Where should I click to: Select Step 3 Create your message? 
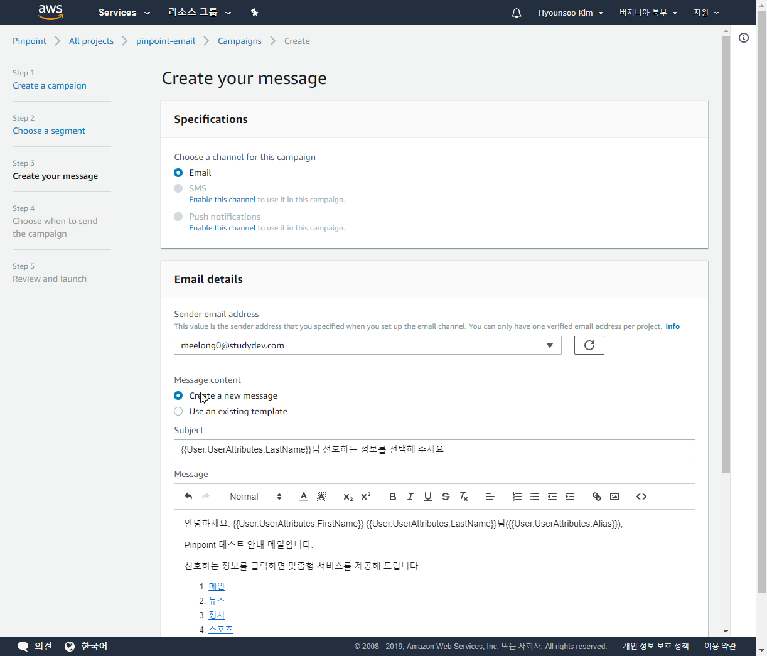[x=55, y=176]
